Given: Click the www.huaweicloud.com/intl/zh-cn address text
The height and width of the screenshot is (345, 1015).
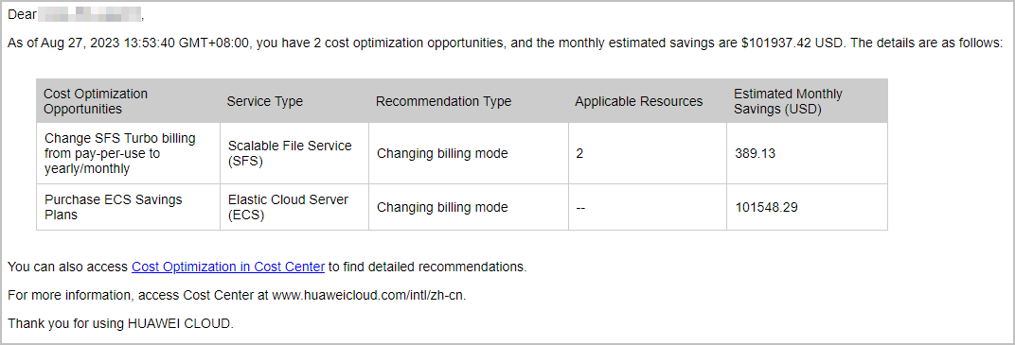Looking at the screenshot, I should click(x=368, y=295).
